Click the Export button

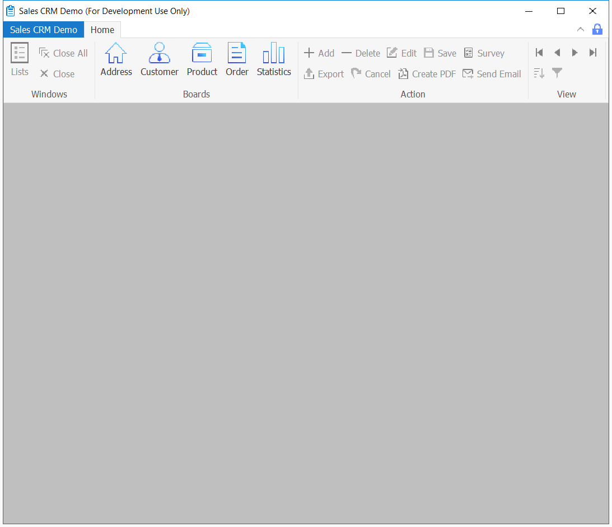[x=324, y=74]
